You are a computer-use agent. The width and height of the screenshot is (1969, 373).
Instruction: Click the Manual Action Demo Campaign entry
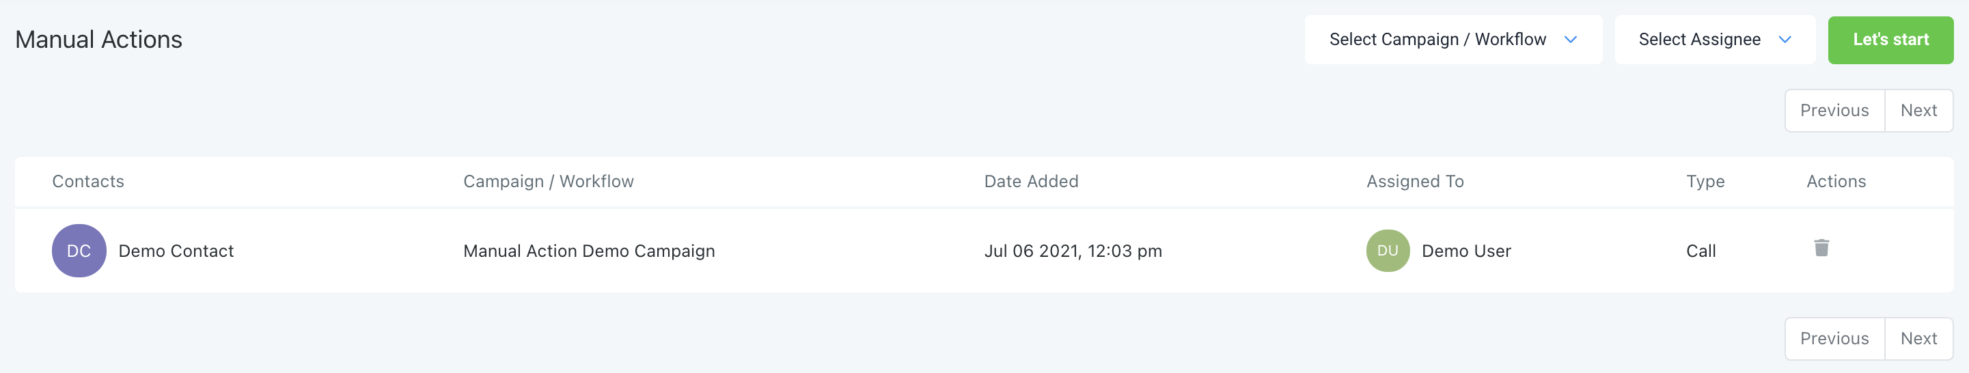point(588,251)
